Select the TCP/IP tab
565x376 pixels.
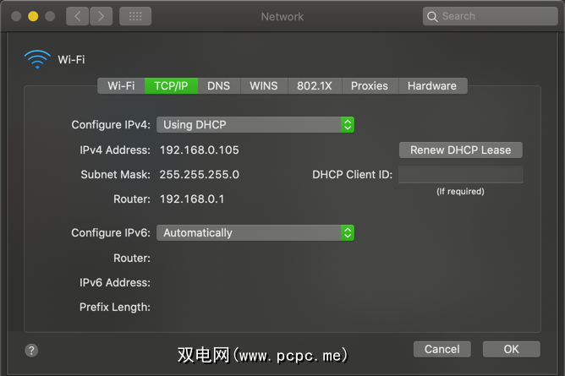171,85
